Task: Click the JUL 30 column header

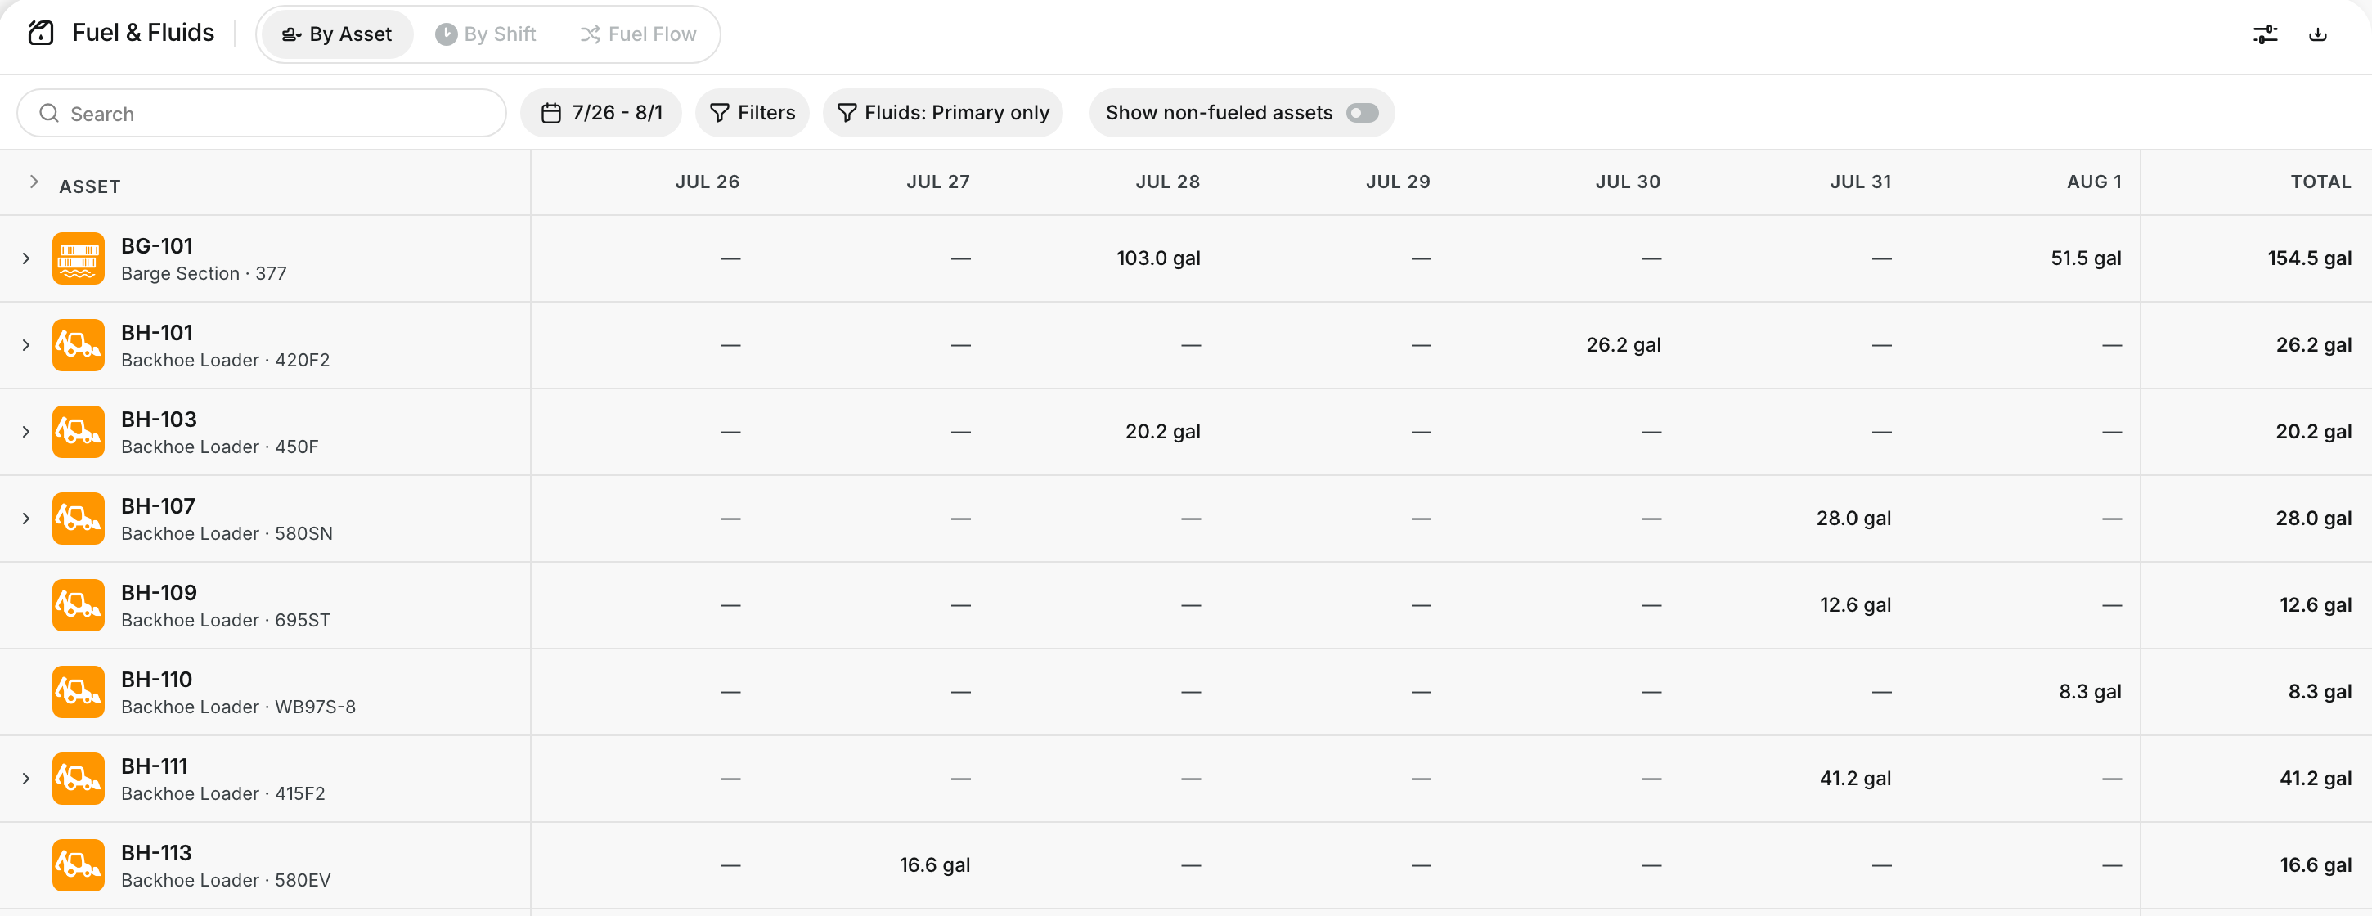Action: pos(1628,182)
